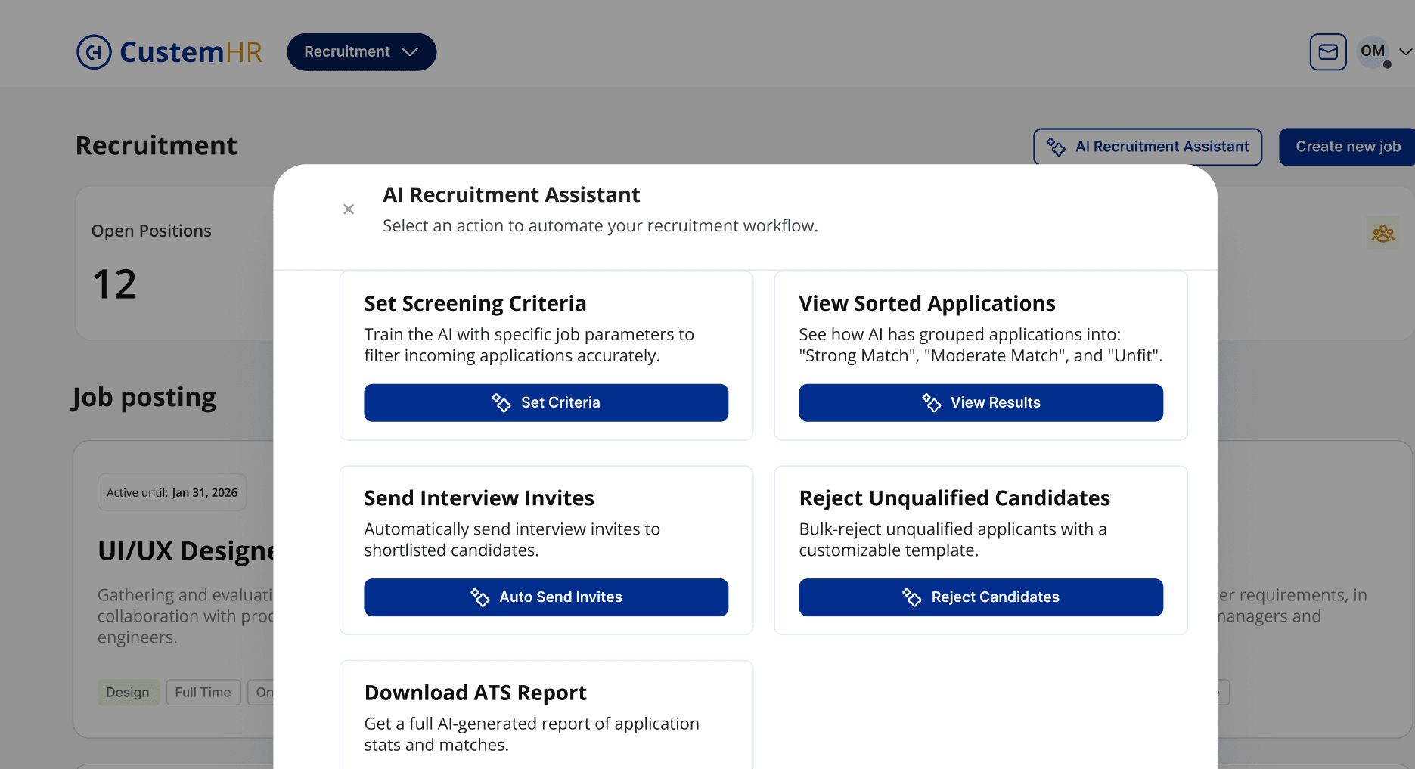Click the 'Train the AI with specific job' description
The height and width of the screenshot is (769, 1415).
[529, 345]
